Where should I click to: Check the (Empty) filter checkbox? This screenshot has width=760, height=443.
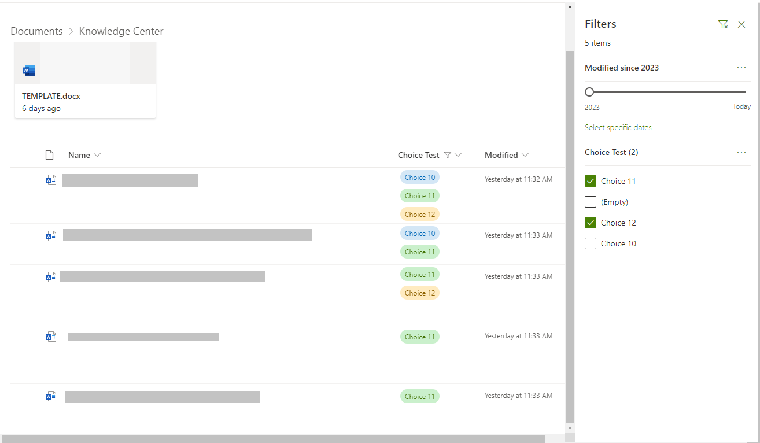591,202
